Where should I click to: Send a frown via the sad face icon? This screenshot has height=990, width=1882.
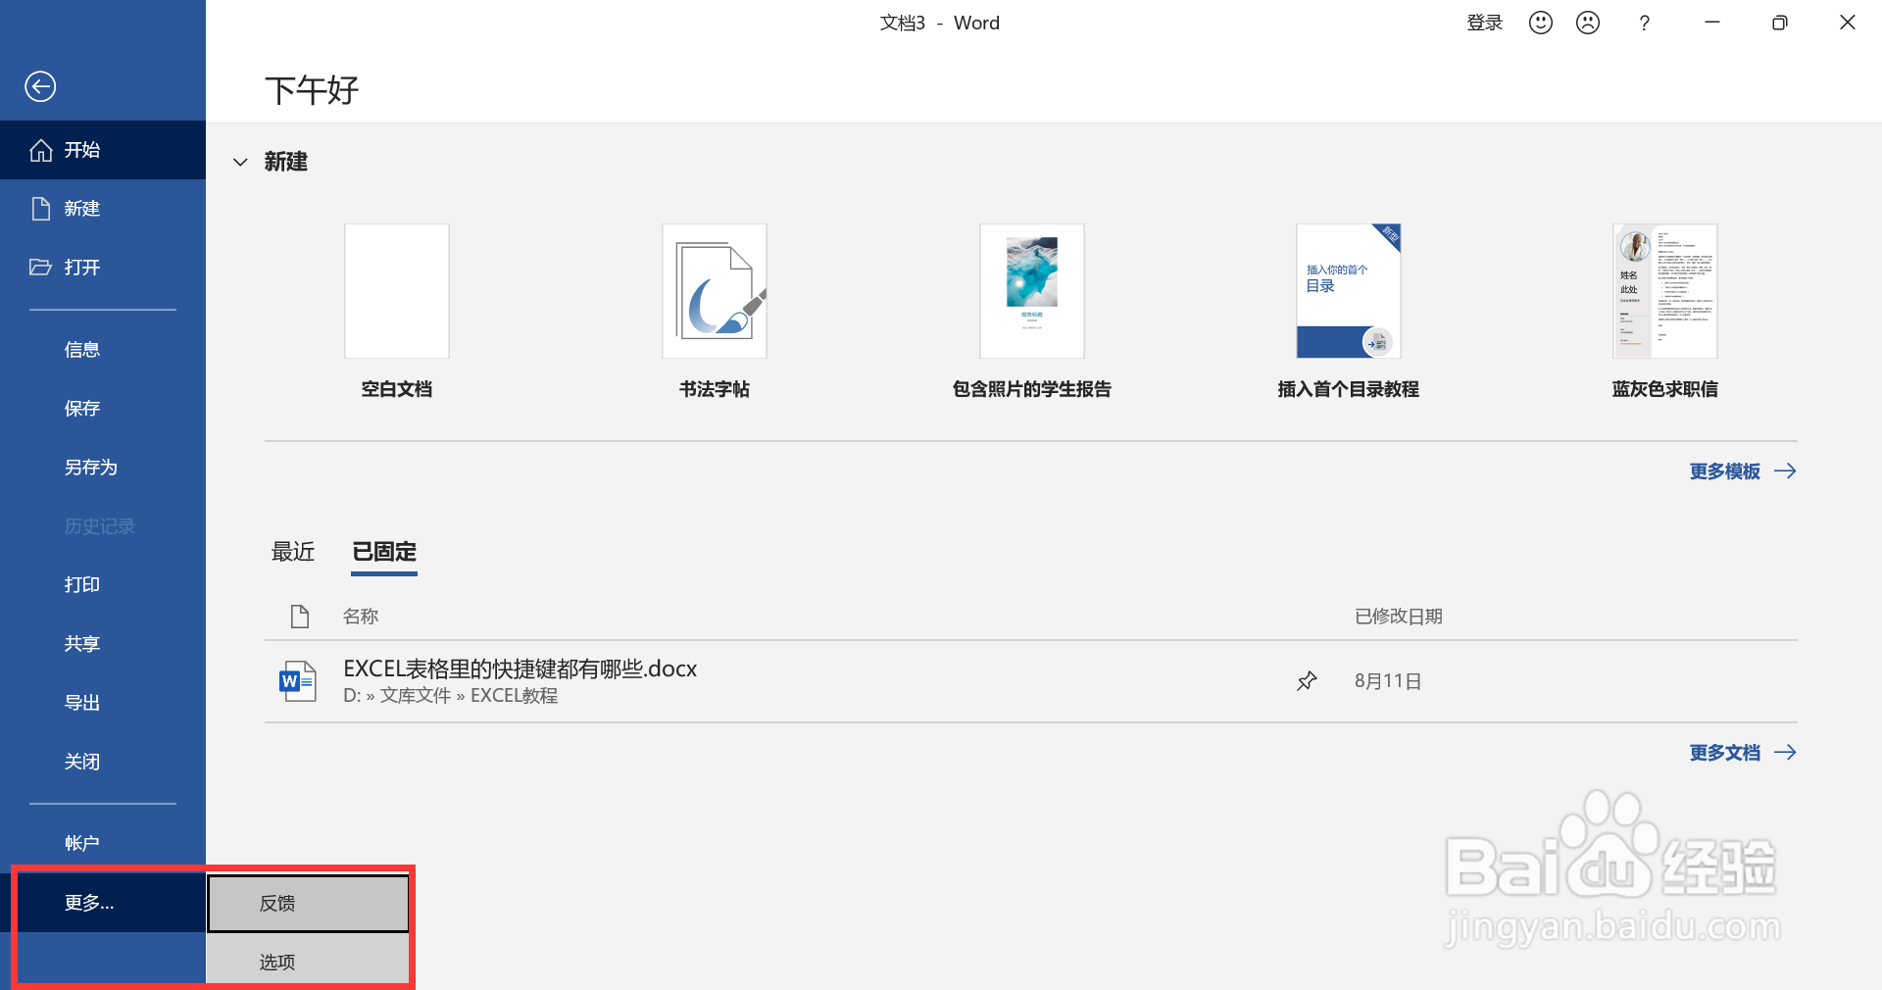coord(1588,23)
